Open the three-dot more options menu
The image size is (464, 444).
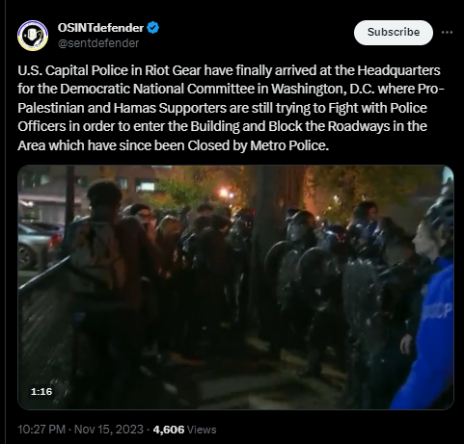point(447,32)
